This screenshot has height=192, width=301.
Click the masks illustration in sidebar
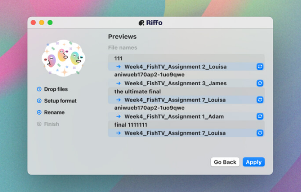pos(63,58)
